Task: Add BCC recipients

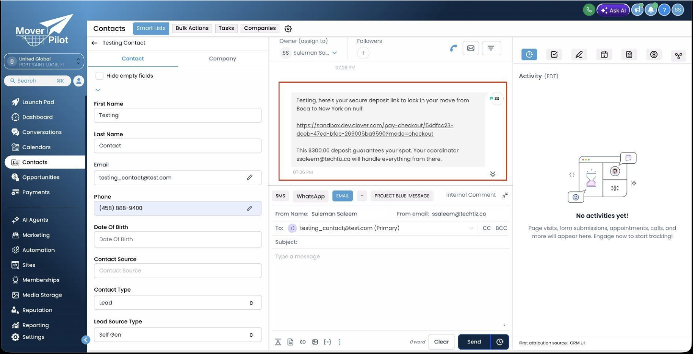Action: (x=501, y=228)
